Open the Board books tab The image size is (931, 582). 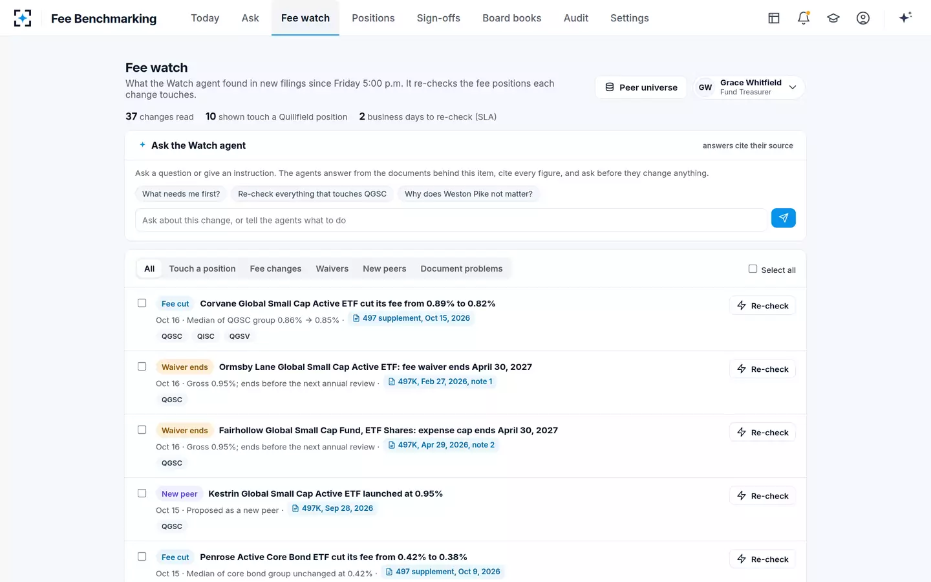tap(512, 18)
